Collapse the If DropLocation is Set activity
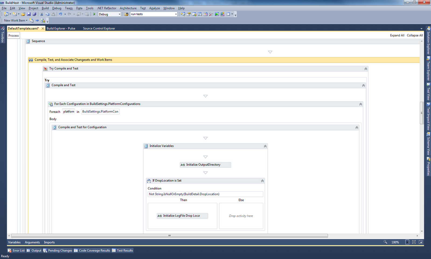This screenshot has height=259, width=431. [x=262, y=181]
